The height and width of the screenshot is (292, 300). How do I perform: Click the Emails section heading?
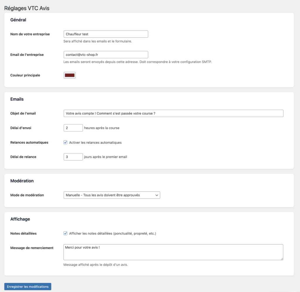[17, 99]
